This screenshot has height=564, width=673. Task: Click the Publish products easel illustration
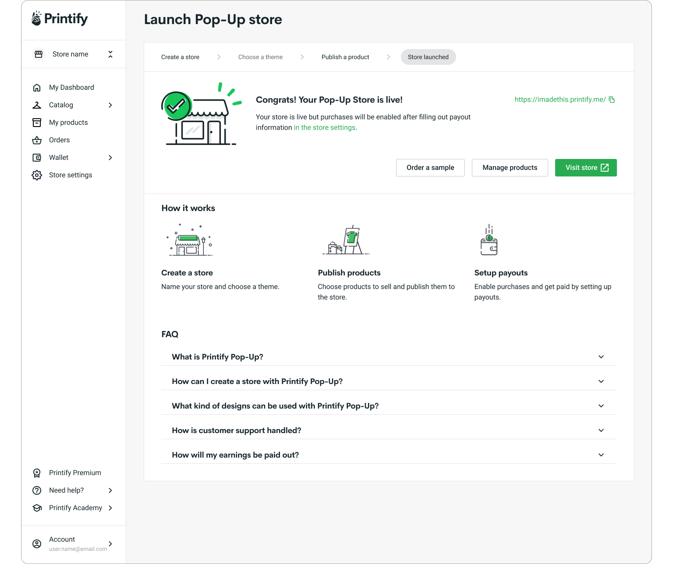pos(346,240)
